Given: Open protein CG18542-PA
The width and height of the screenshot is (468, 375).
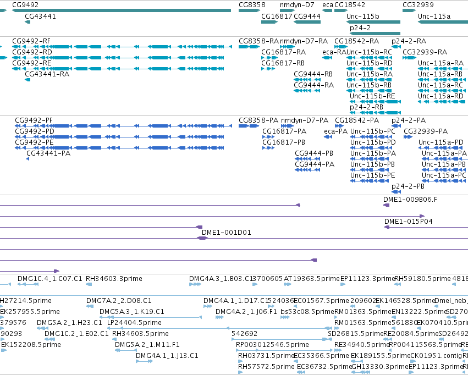Looking at the screenshot, I should click(x=357, y=120).
